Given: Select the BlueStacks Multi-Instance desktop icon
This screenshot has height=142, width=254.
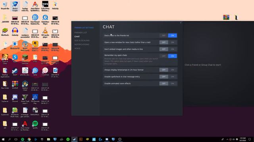Looking at the screenshot, I should (15, 112).
